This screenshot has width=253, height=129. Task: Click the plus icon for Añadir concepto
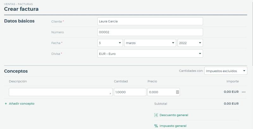tap(6, 103)
